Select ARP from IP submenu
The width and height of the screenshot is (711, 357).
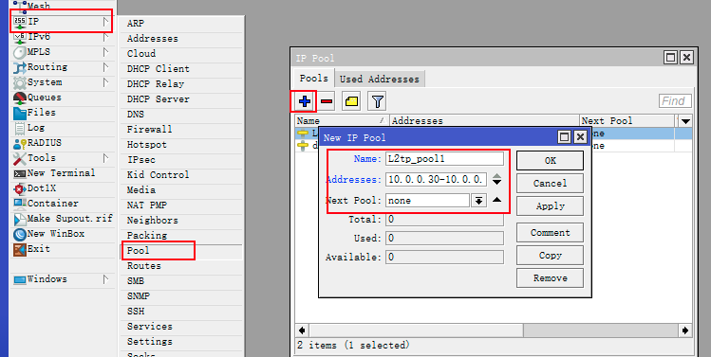click(x=181, y=24)
